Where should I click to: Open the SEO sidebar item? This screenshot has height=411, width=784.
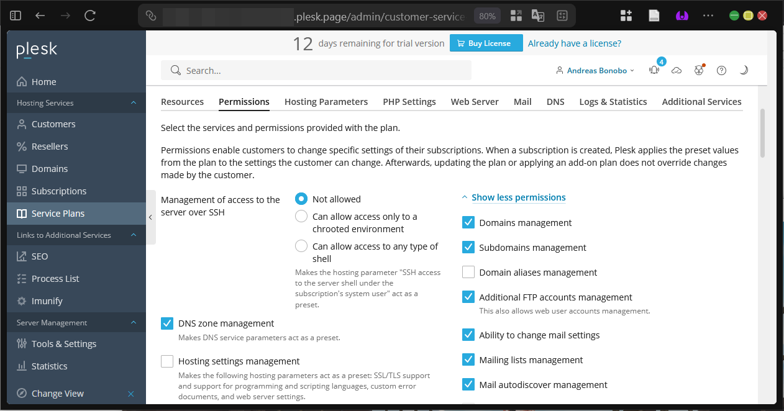(40, 256)
